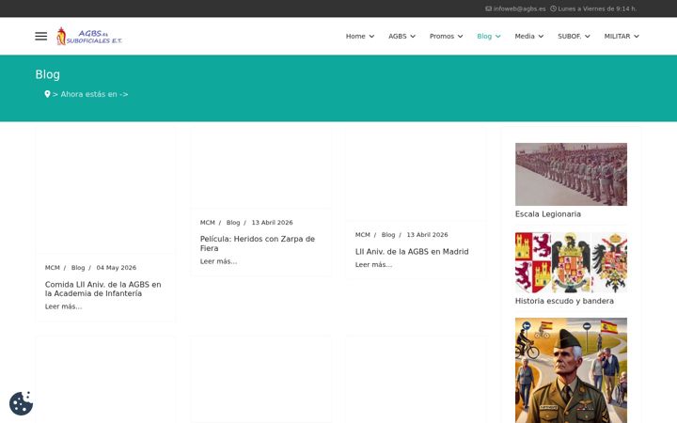Click the infoweb@agbs.es email link
Viewport: 677px width, 423px height.
click(519, 8)
